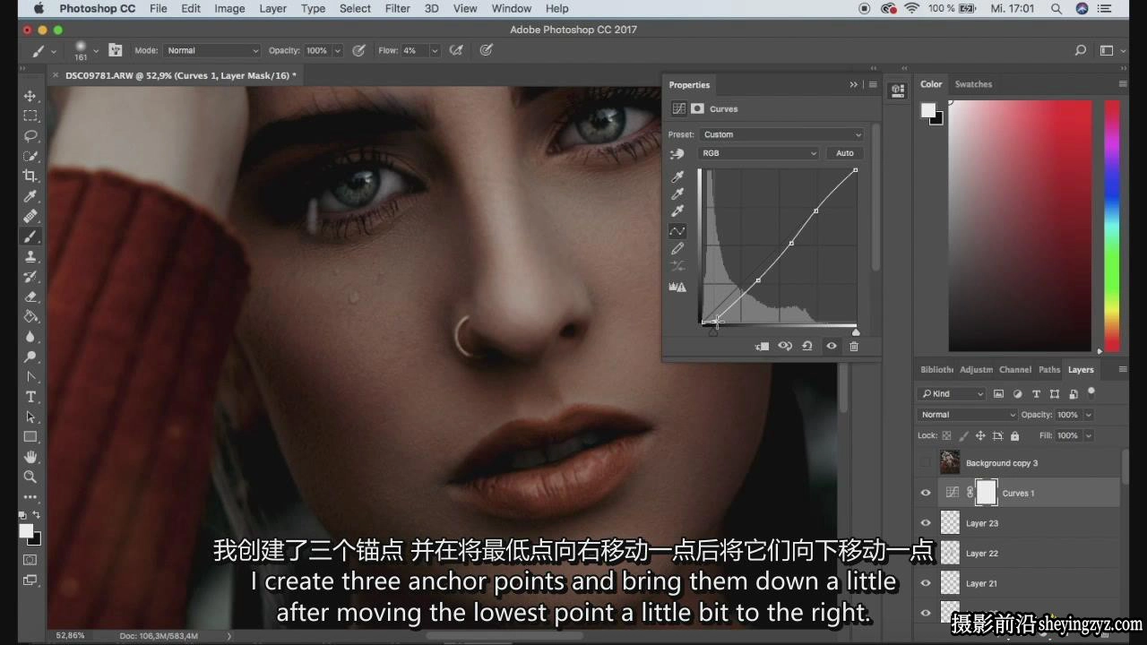The width and height of the screenshot is (1147, 645).
Task: Select the Rectangular Marquee tool
Action: pos(30,116)
